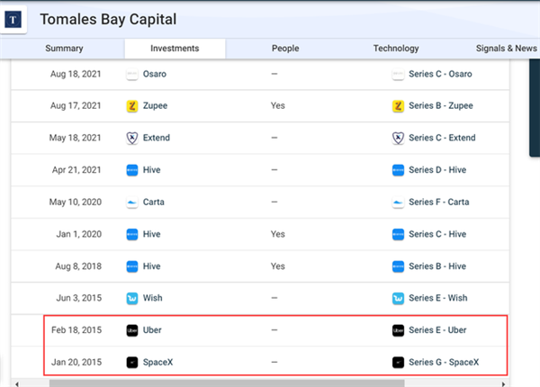Viewport: 540px width, 387px height.
Task: Open the People tab
Action: [x=285, y=49]
